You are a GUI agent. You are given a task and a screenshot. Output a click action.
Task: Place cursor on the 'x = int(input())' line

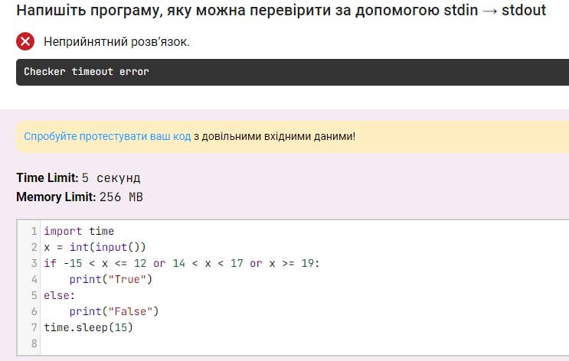pyautogui.click(x=95, y=247)
